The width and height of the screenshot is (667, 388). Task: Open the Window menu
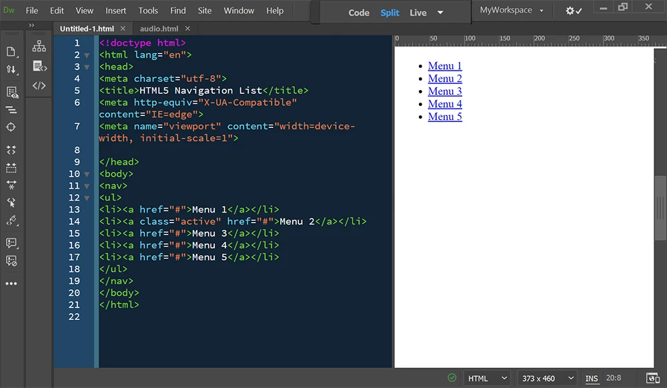tap(239, 11)
